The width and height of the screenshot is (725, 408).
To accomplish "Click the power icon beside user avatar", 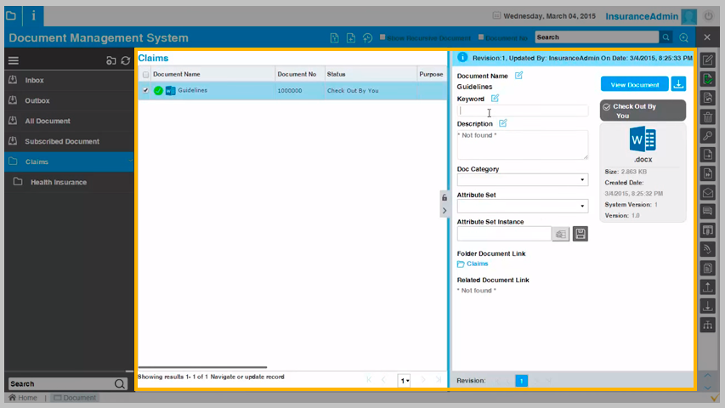I will [708, 16].
